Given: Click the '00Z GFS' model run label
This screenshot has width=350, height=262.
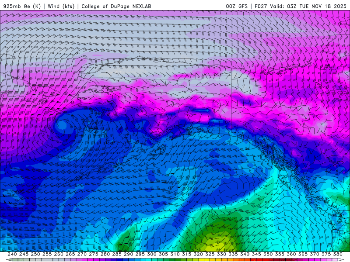Looking at the screenshot, I should tap(237, 6).
